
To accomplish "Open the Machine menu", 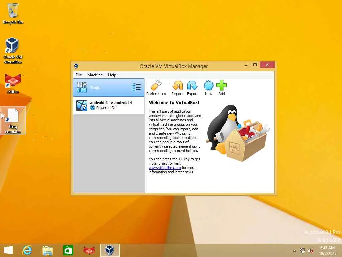I will click(x=95, y=75).
